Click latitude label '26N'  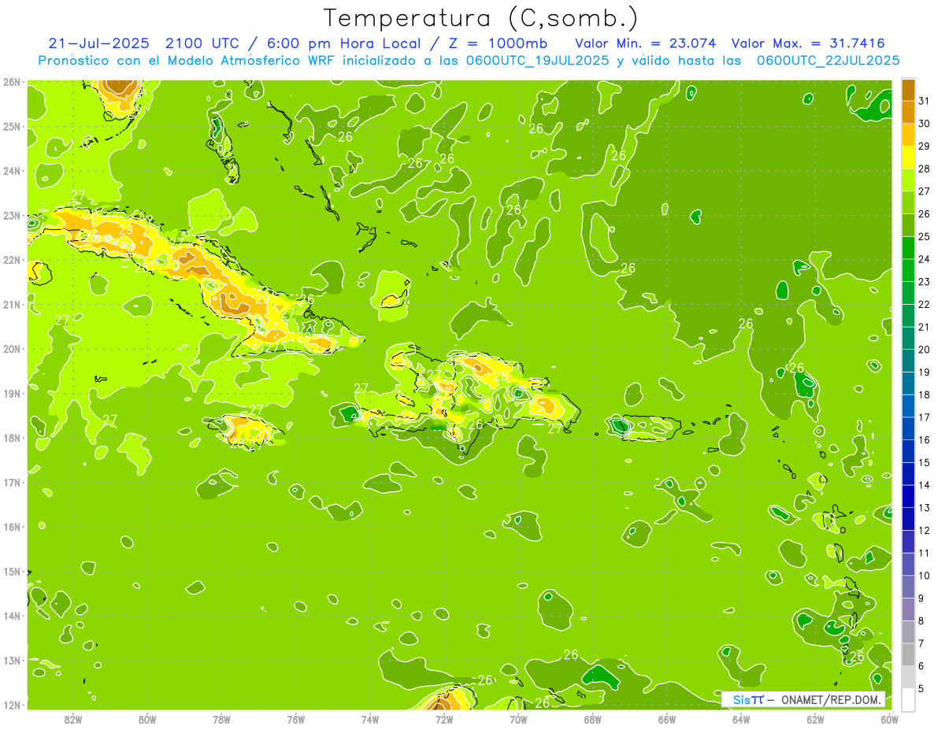(x=12, y=82)
